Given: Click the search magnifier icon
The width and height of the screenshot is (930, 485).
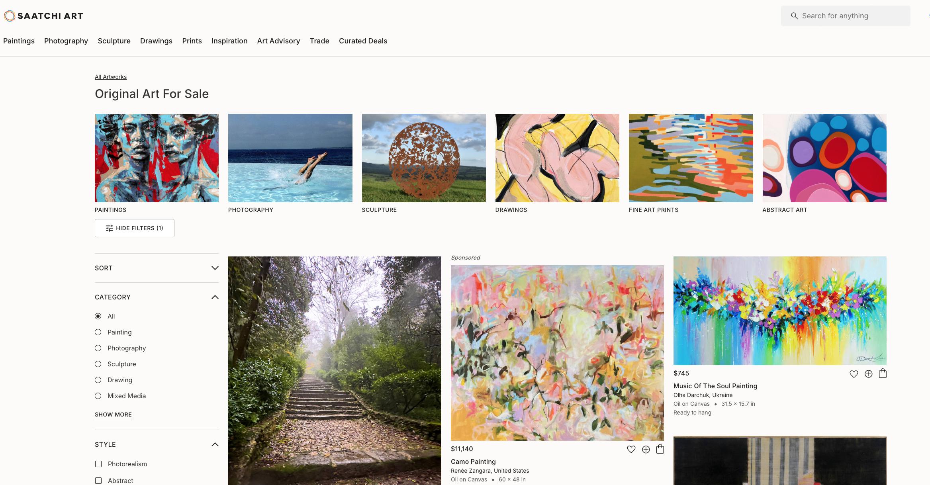Looking at the screenshot, I should tap(794, 16).
